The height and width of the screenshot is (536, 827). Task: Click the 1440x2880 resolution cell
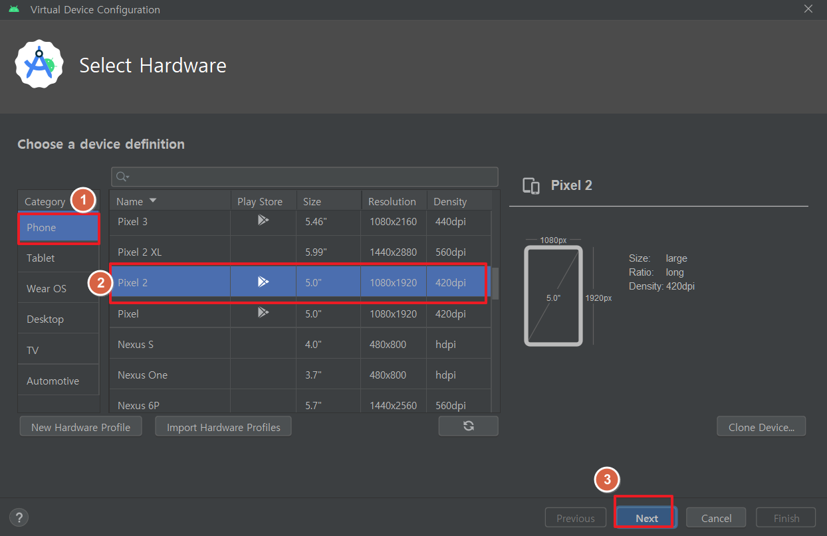(393, 252)
